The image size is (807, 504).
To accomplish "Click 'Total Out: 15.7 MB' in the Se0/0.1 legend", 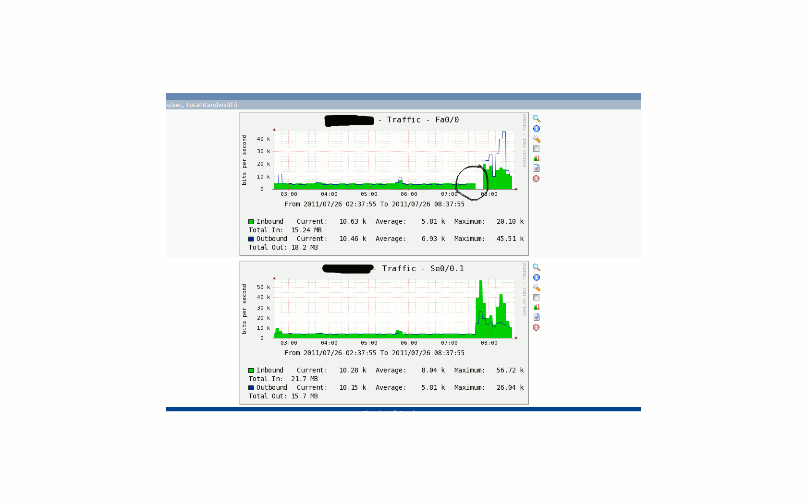I will (x=283, y=396).
